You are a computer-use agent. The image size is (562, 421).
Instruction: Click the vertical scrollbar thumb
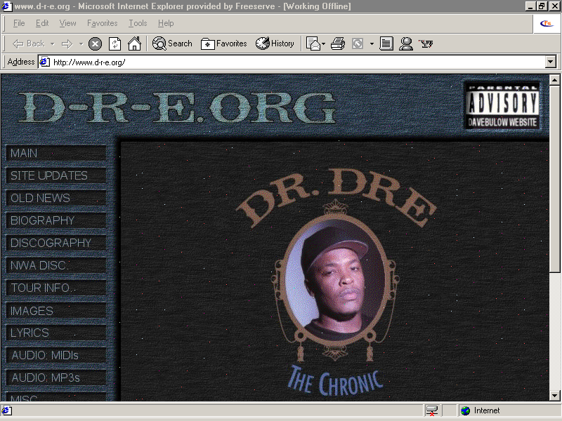click(554, 178)
